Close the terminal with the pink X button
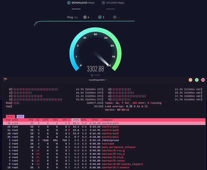207x170 pixels. coord(203,80)
